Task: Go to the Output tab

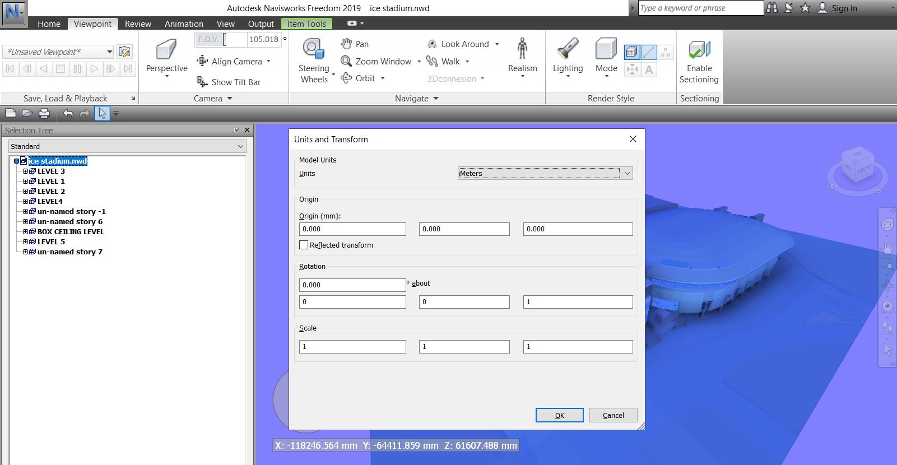Action: click(261, 24)
